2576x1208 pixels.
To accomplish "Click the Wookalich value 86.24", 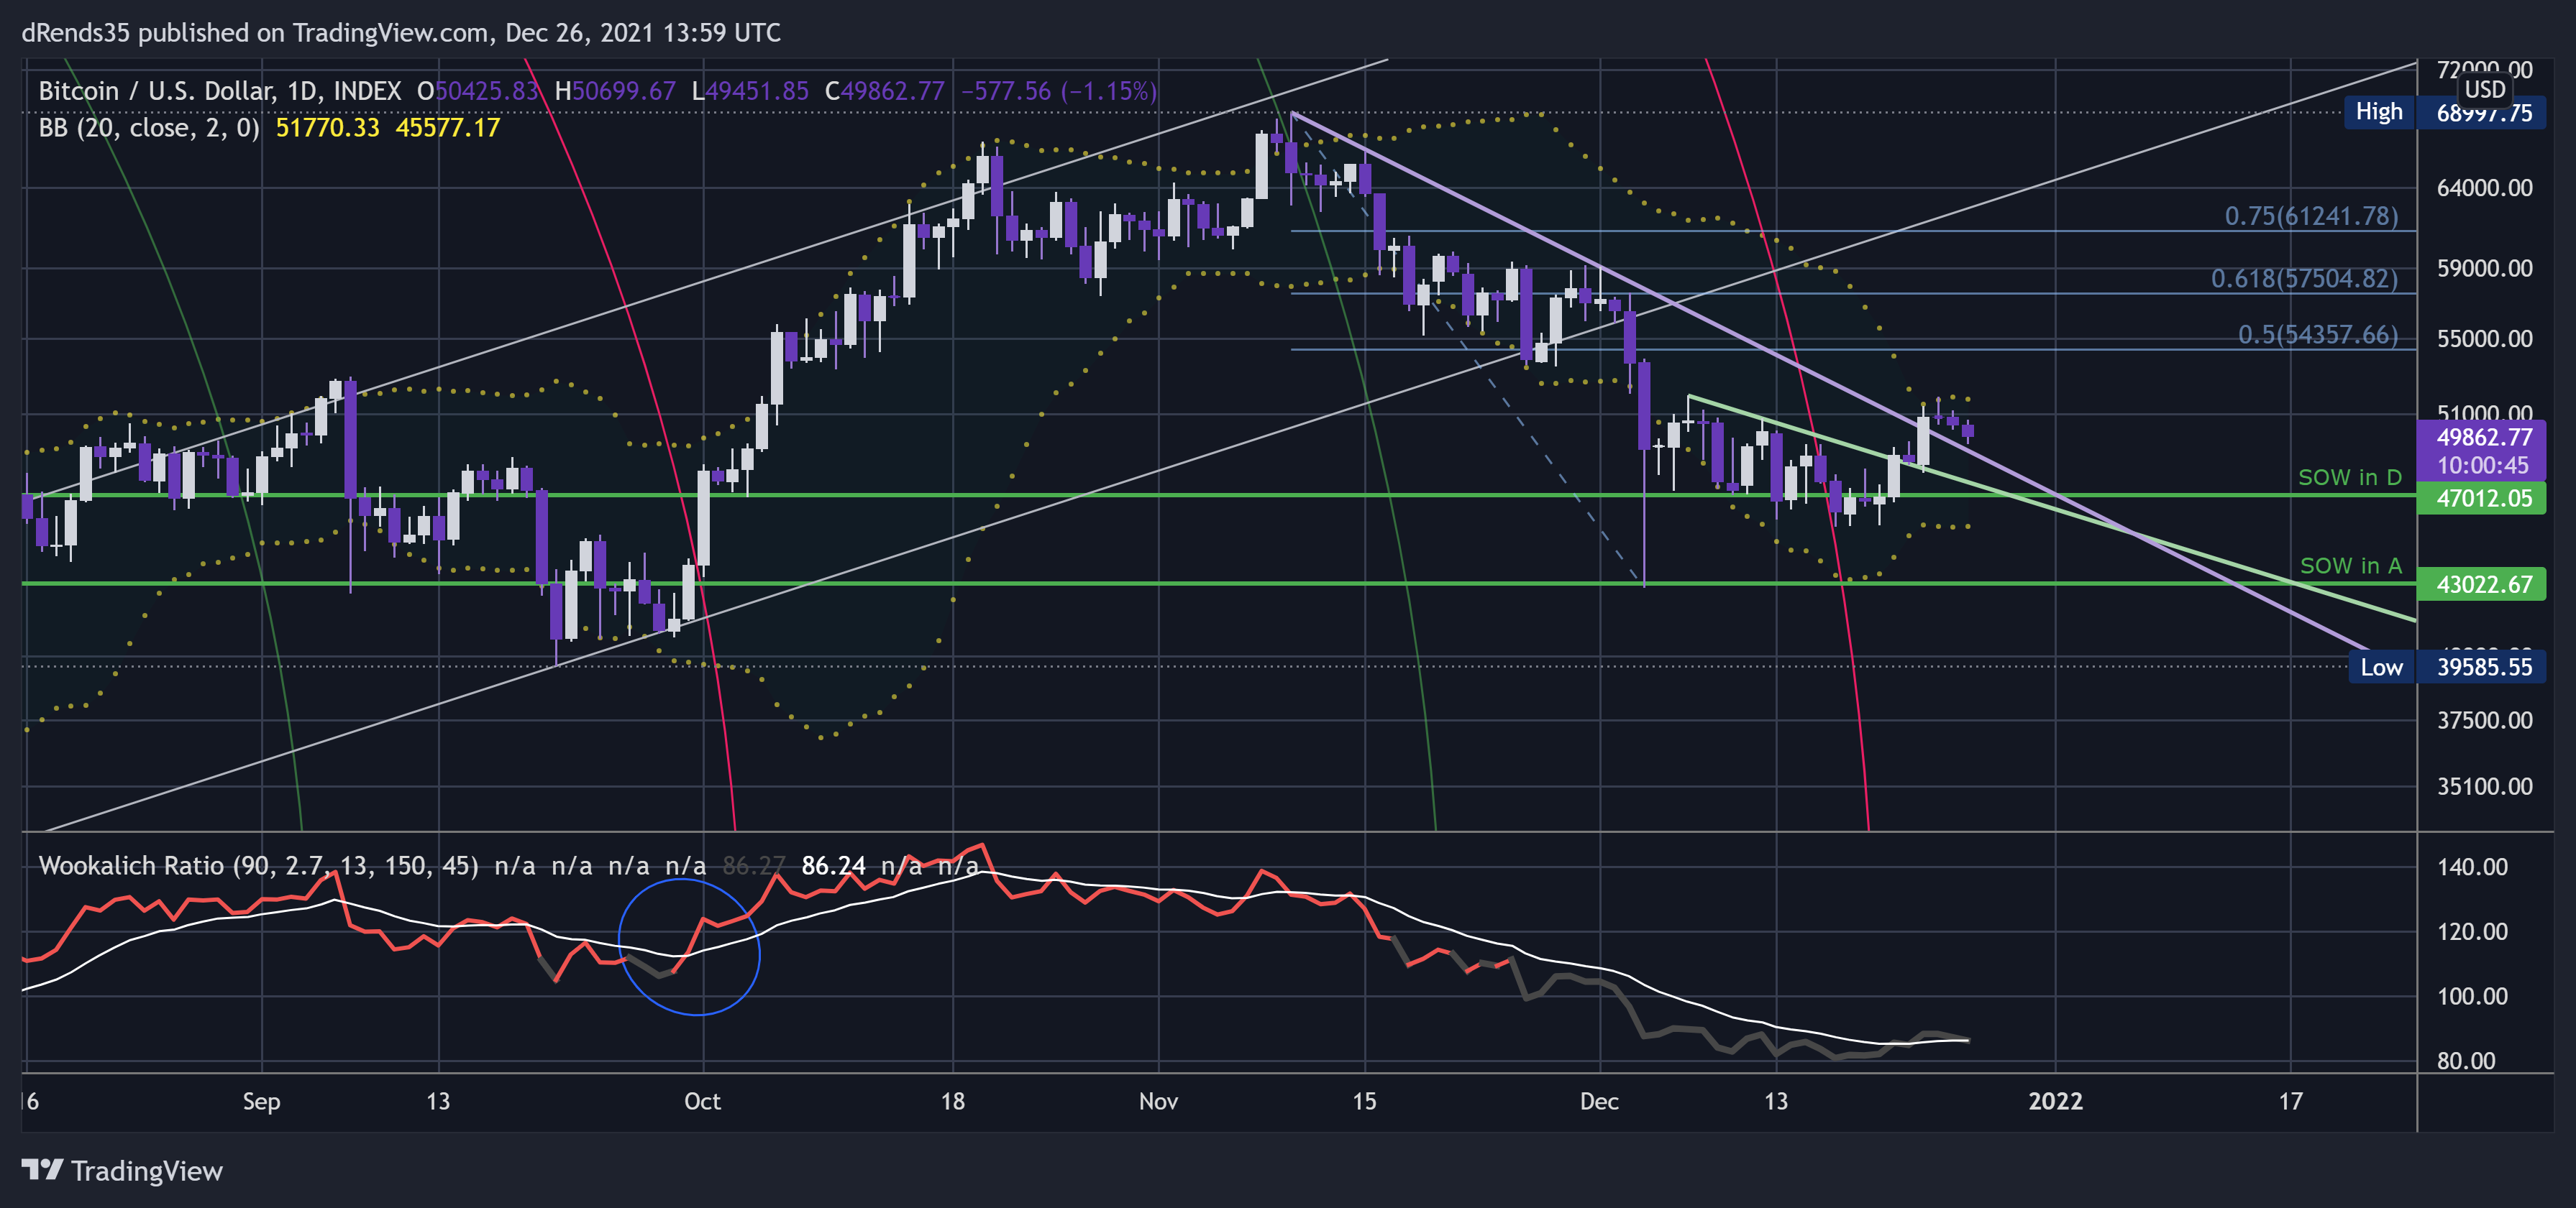I will coord(833,865).
